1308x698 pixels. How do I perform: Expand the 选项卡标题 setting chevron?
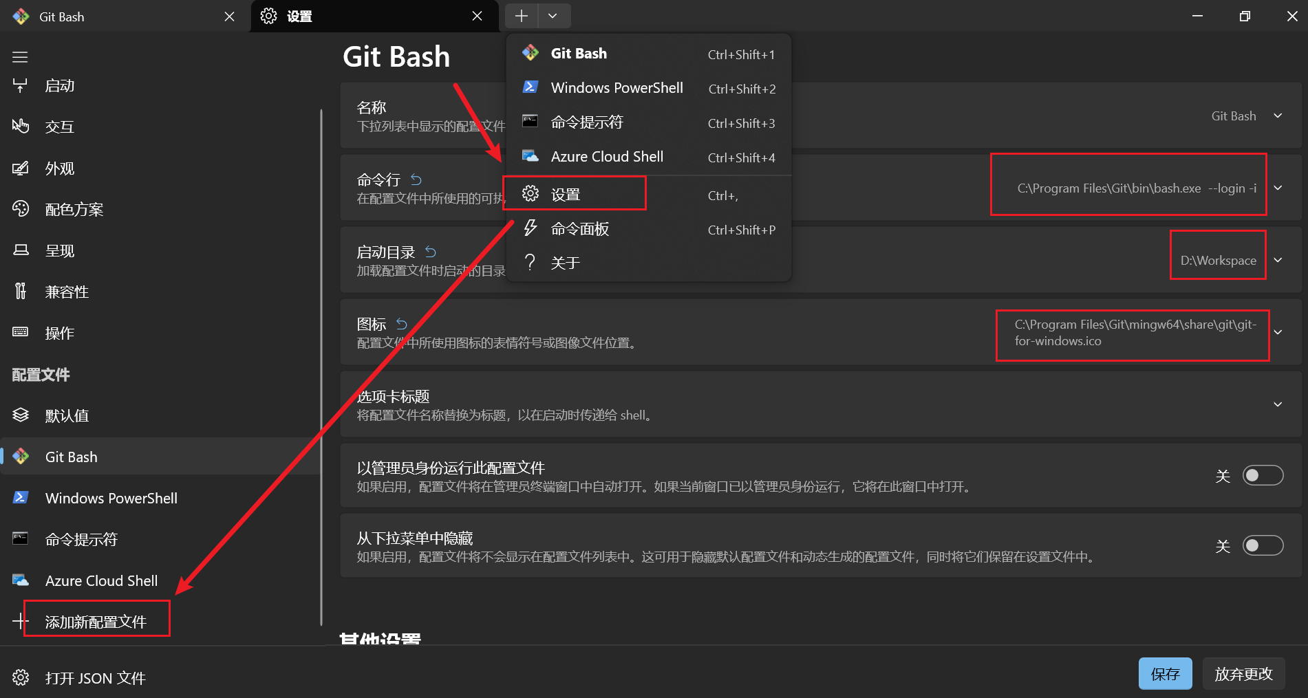(x=1278, y=404)
